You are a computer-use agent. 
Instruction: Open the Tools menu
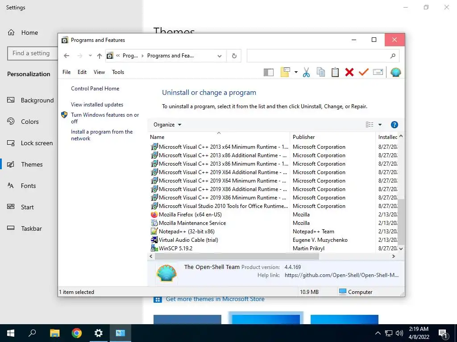click(118, 72)
